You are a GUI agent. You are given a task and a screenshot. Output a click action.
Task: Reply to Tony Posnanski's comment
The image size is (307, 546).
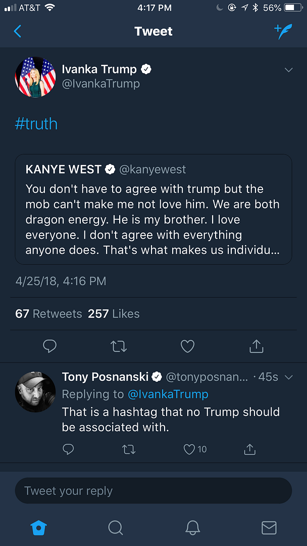point(68,449)
